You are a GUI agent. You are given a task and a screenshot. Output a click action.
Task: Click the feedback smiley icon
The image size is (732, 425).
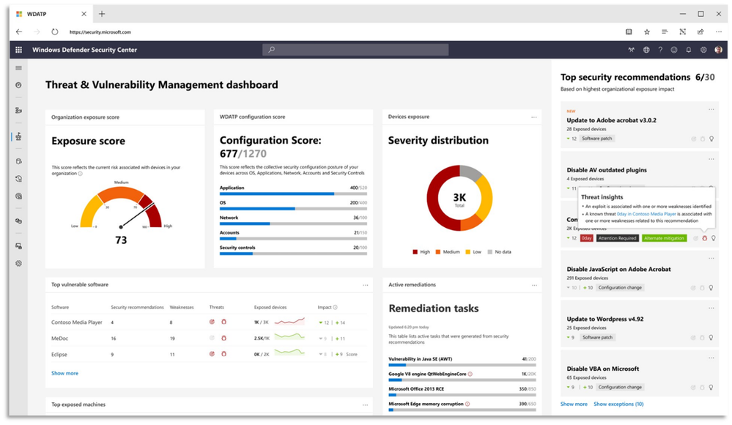(674, 50)
